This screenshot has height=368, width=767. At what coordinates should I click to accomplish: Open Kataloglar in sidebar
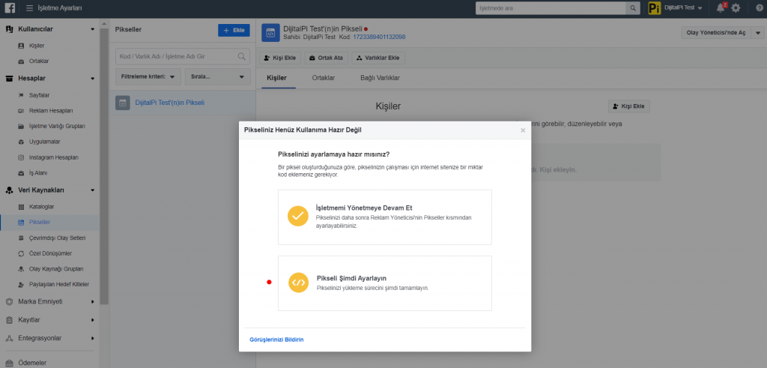click(42, 207)
